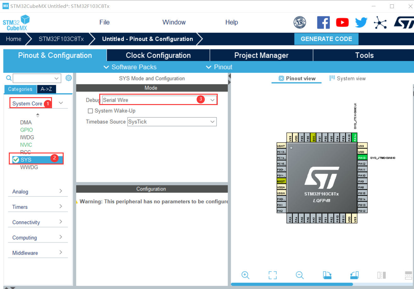Open the Debug dropdown showing Serial Wire
414x289 pixels.
(159, 100)
